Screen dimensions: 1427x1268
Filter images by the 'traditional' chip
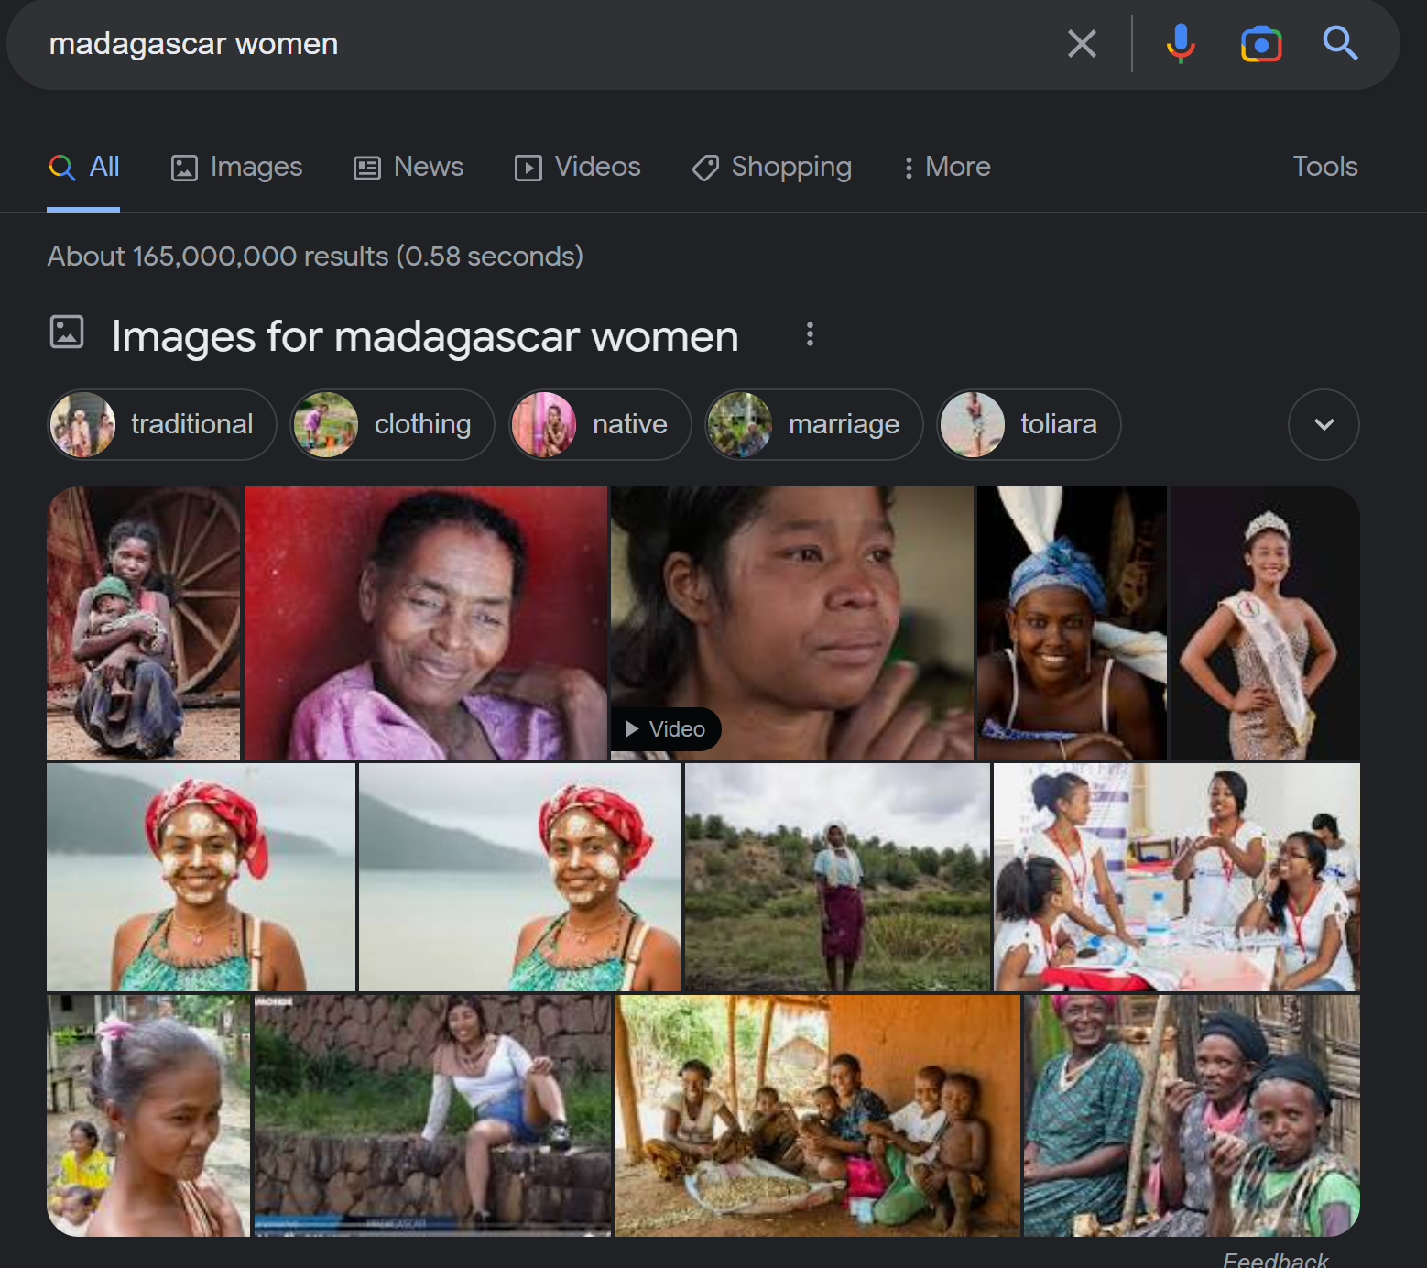pyautogui.click(x=162, y=424)
